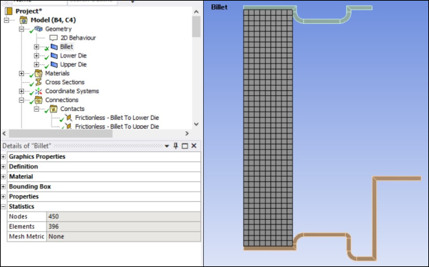Image resolution: width=429 pixels, height=267 pixels.
Task: Click the Elements value 396
Action: point(124,227)
